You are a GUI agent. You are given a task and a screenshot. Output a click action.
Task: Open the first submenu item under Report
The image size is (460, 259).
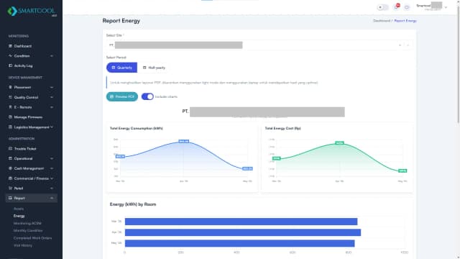(x=19, y=209)
